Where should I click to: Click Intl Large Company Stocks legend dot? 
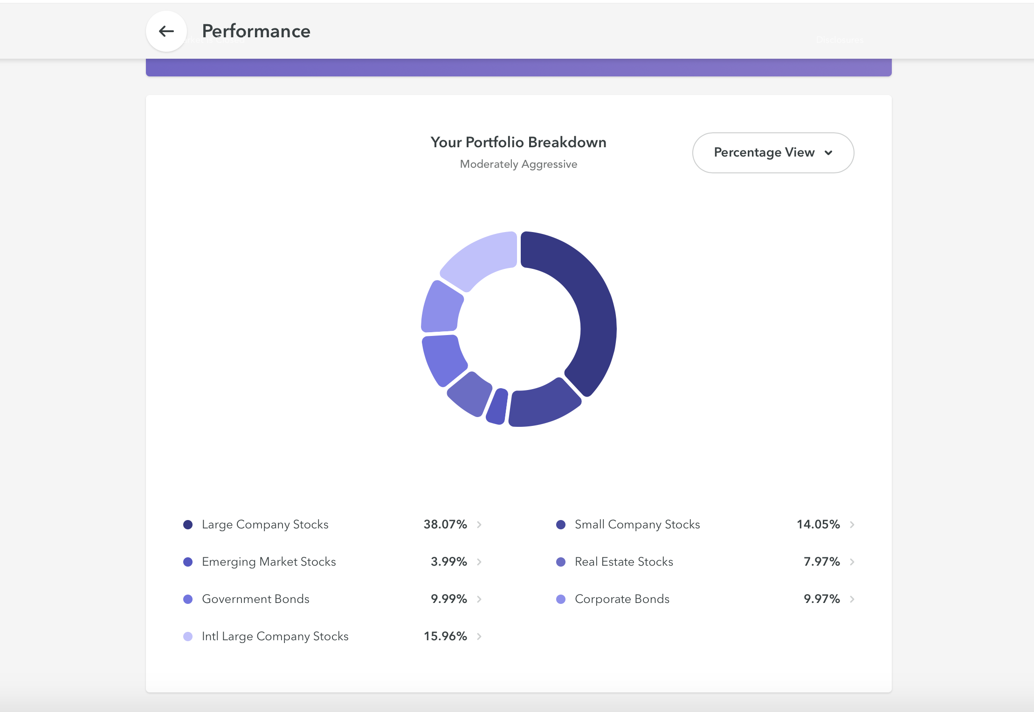pos(188,637)
